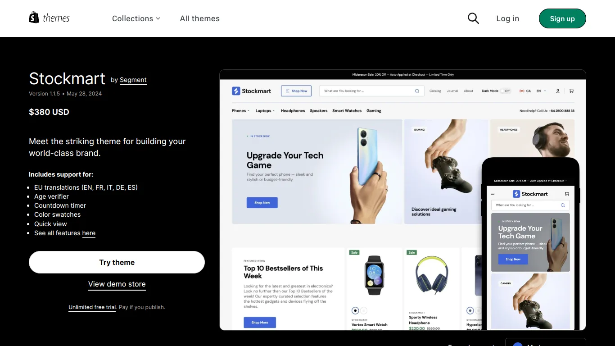
Task: Open the View demo store link
Action: tap(117, 284)
